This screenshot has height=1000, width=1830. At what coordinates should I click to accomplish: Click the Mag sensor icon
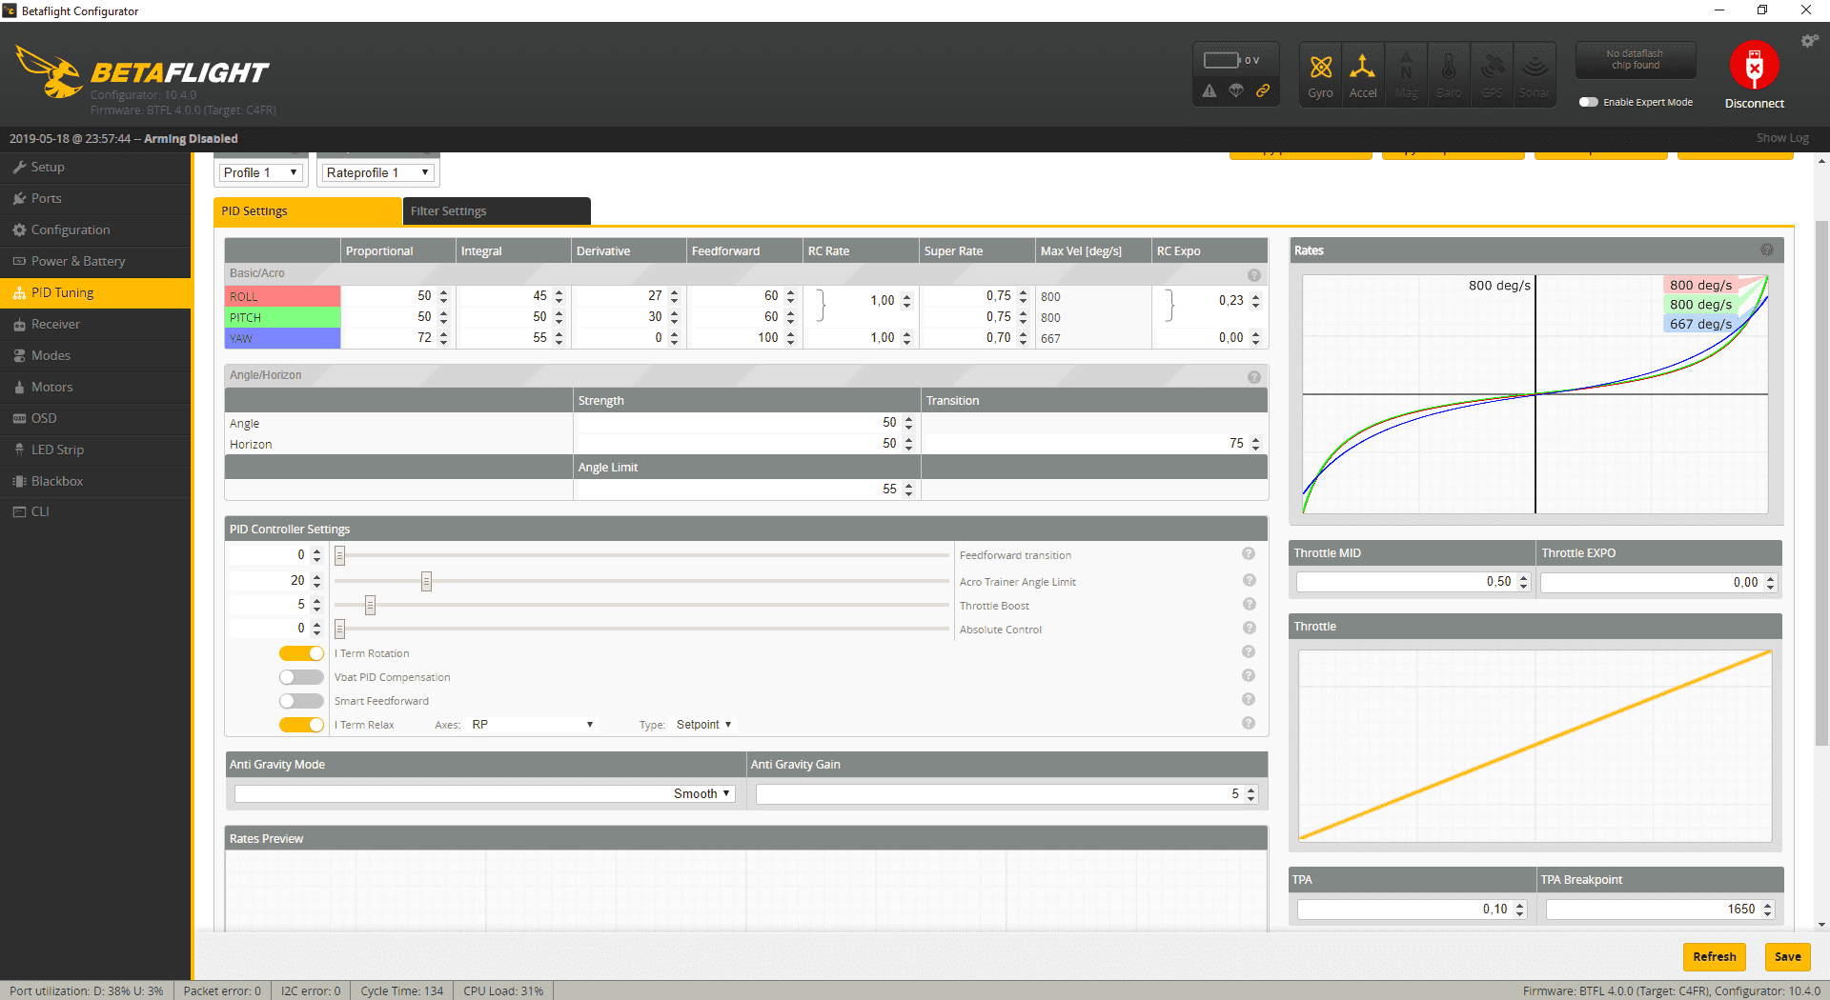tap(1406, 74)
